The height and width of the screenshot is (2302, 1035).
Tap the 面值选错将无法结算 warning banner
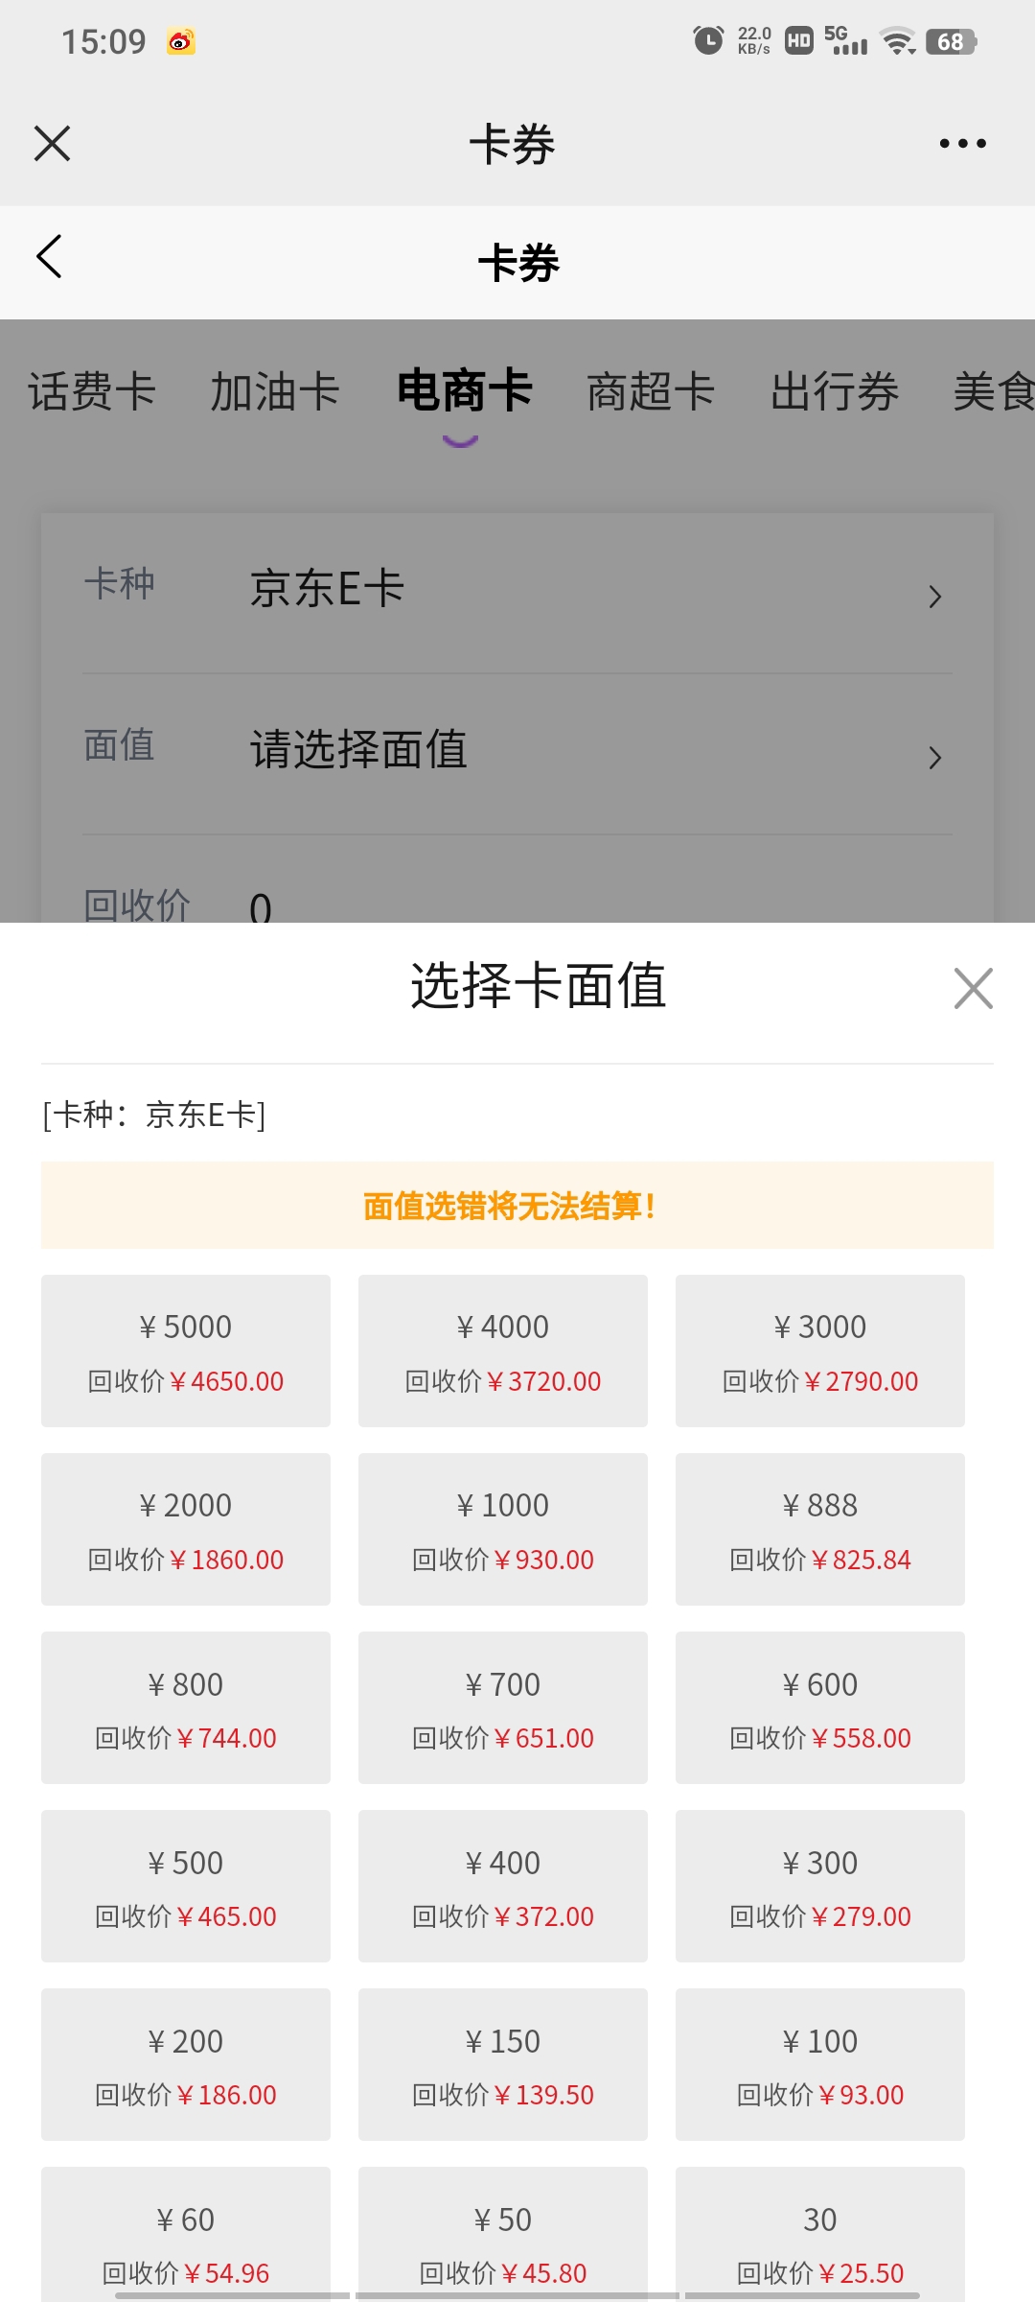coord(517,1206)
